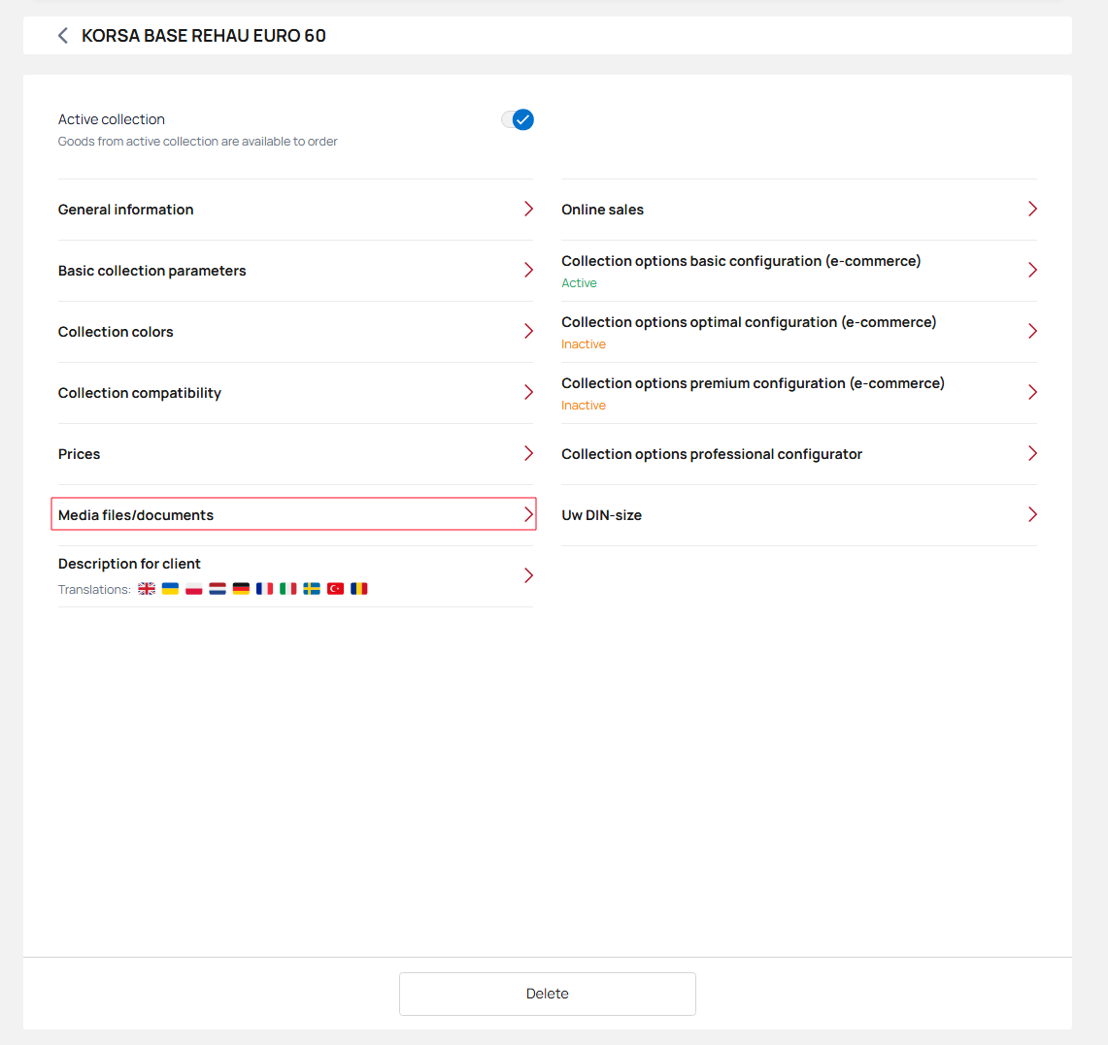Open the Collection compatibility section

tap(295, 393)
